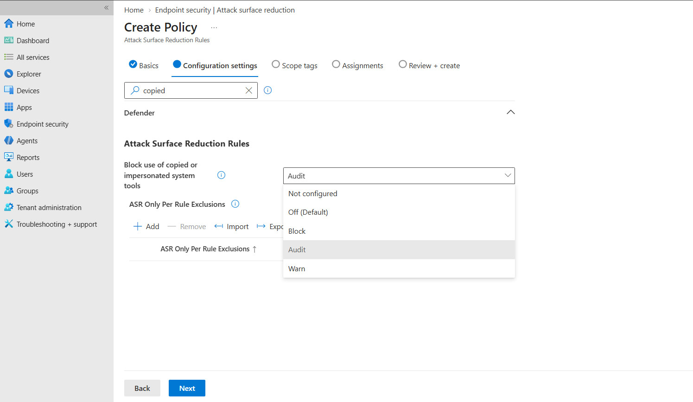Open the ellipsis menu beside Create Policy
The image size is (693, 402).
click(214, 28)
